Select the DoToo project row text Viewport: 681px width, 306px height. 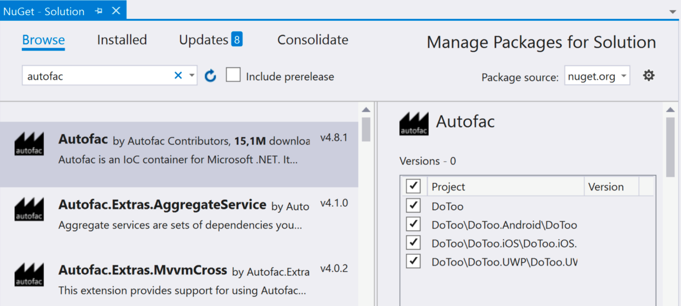click(447, 206)
